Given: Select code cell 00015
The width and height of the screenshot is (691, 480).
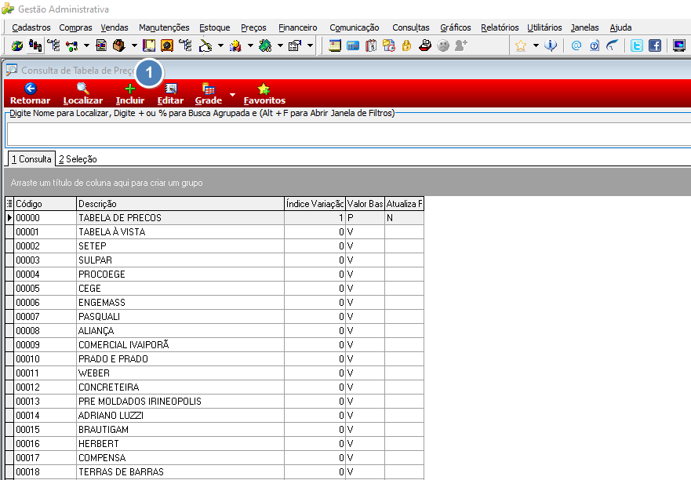Looking at the screenshot, I should pos(45,429).
